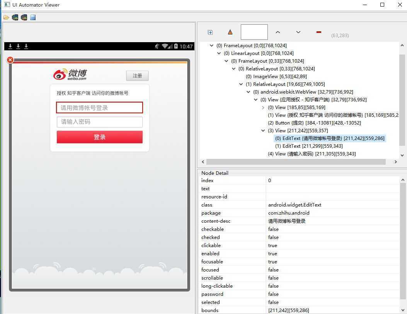407x314 pixels.
Task: Collapse the android.webkit.WebView node
Action: pos(249,92)
